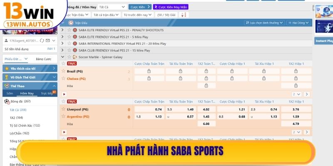The image size is (333, 166).
Task: Open Tất cả trận đấu dropdown
Action: click(x=106, y=15)
